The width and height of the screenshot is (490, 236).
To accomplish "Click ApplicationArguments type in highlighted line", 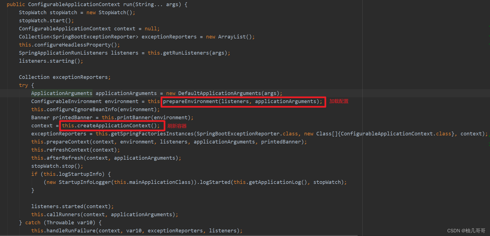I will pyautogui.click(x=62, y=93).
